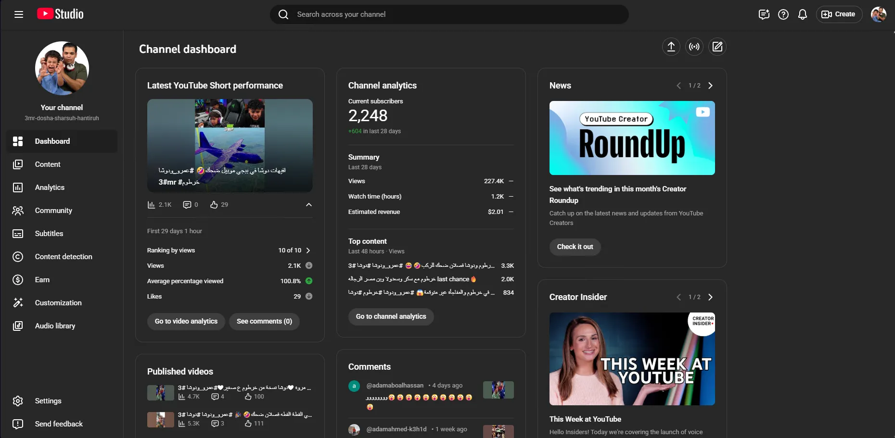Viewport: 895px width, 438px height.
Task: Click the Views 227.4K summary value
Action: pos(494,181)
